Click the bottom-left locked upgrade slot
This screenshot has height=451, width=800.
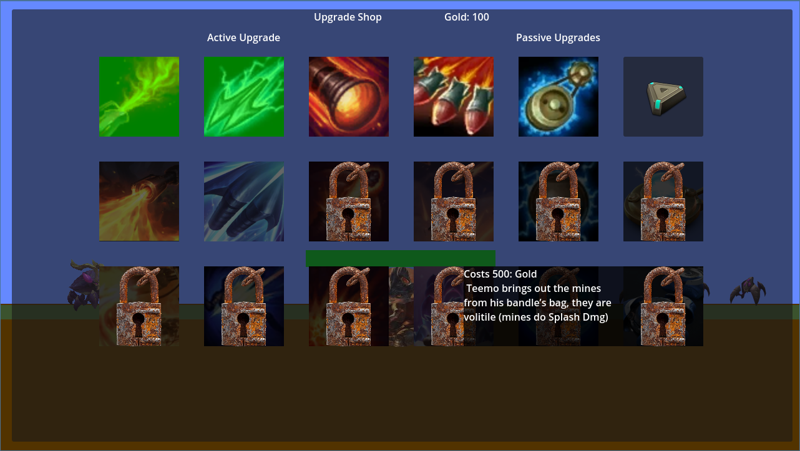[139, 306]
